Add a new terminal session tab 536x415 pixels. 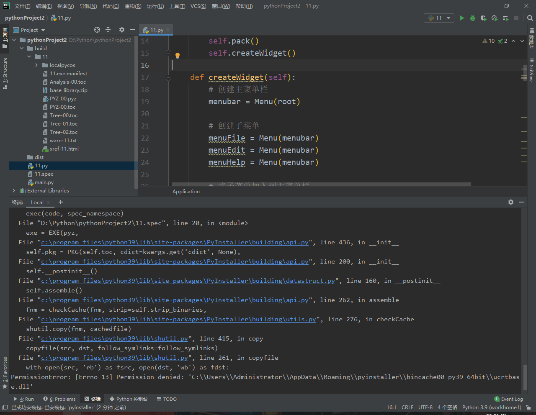click(x=61, y=202)
